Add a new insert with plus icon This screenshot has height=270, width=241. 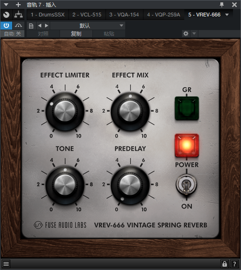pyautogui.click(x=18, y=5)
